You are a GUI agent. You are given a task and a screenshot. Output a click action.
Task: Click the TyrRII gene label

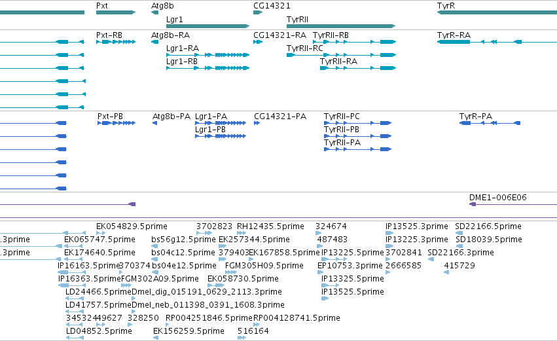297,20
